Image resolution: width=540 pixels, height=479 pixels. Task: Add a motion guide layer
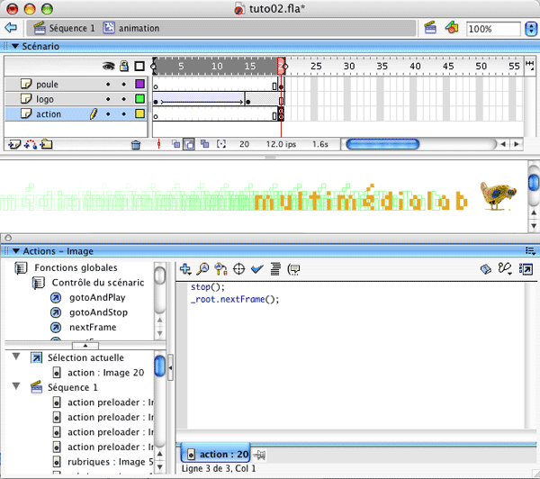tap(31, 144)
